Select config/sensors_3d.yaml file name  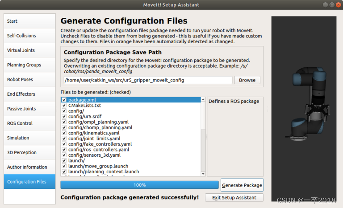(x=95, y=155)
